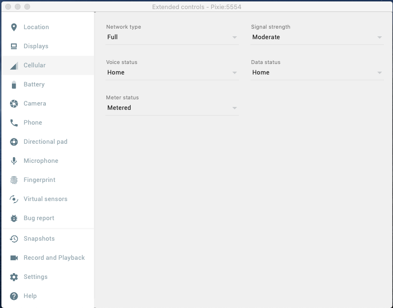Change the Meter status dropdown
Viewport: 393px width, 308px height.
[172, 108]
